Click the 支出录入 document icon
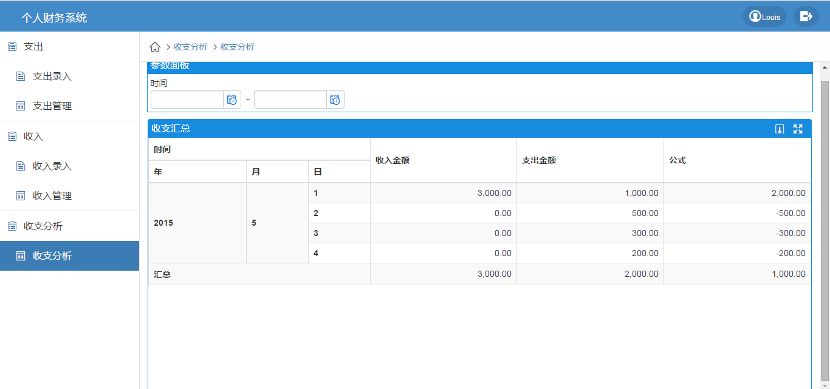Image resolution: width=830 pixels, height=389 pixels. pos(21,76)
